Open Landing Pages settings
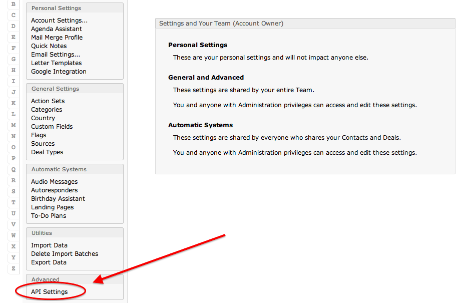Image resolution: width=459 pixels, height=303 pixels. pos(53,207)
